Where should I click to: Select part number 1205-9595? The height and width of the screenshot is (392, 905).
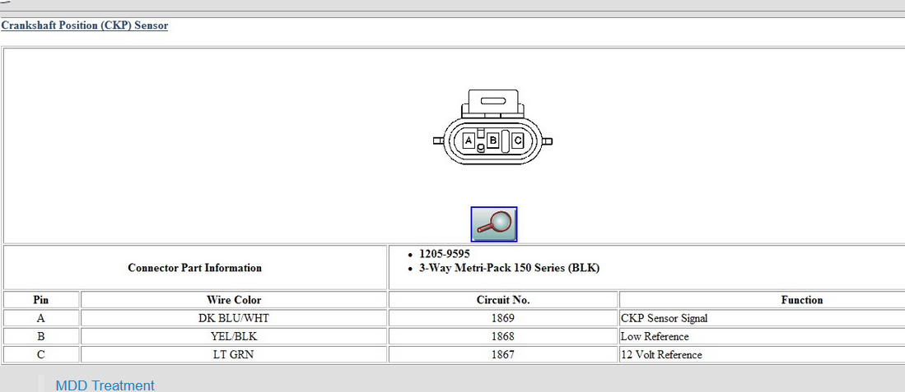[445, 254]
